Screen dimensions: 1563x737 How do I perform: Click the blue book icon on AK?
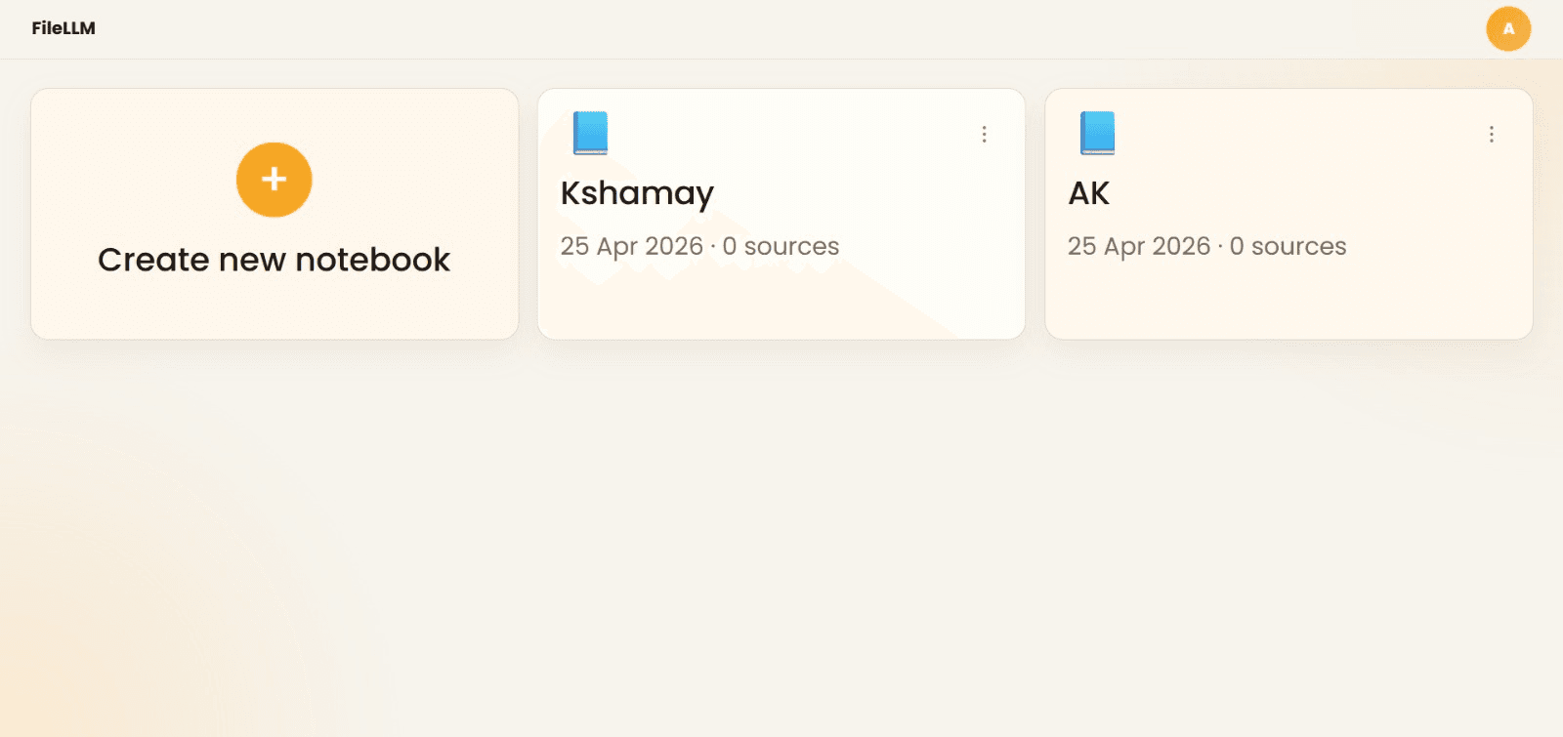pos(1097,133)
